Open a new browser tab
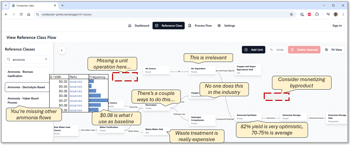 point(62,5)
